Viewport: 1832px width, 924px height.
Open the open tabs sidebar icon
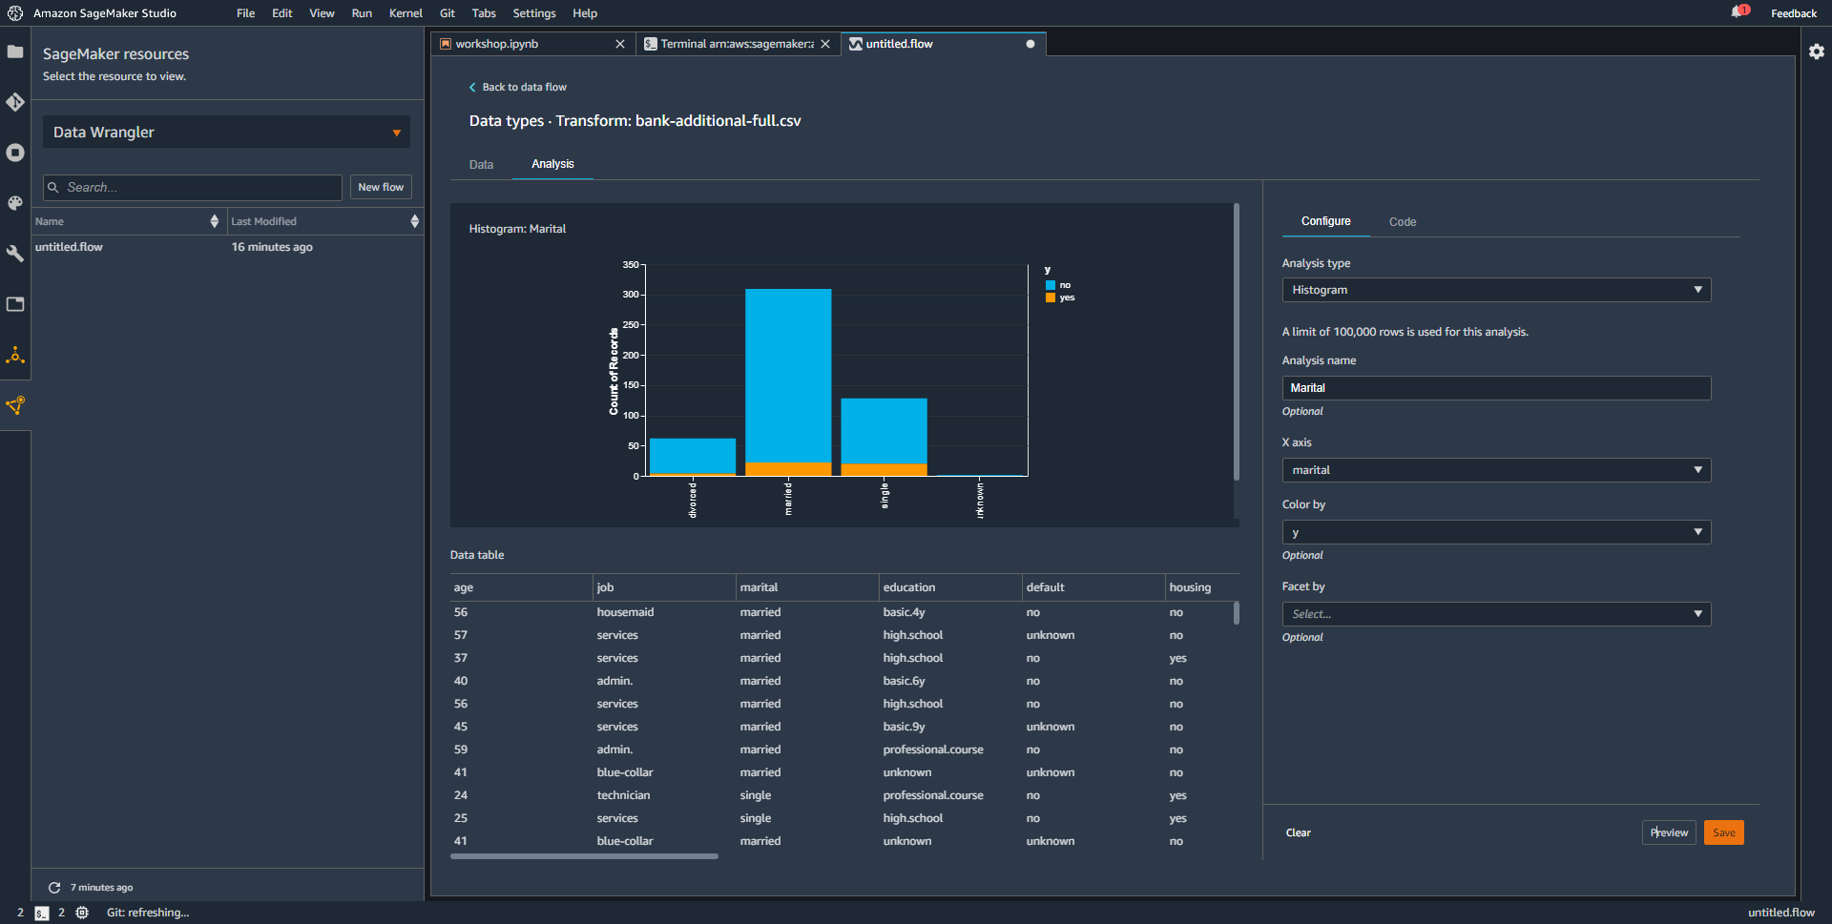15,304
